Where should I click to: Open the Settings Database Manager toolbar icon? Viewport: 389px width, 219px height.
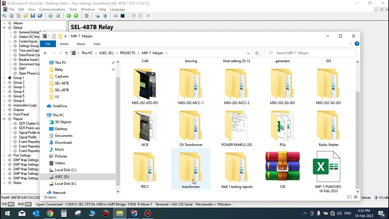pos(11,16)
